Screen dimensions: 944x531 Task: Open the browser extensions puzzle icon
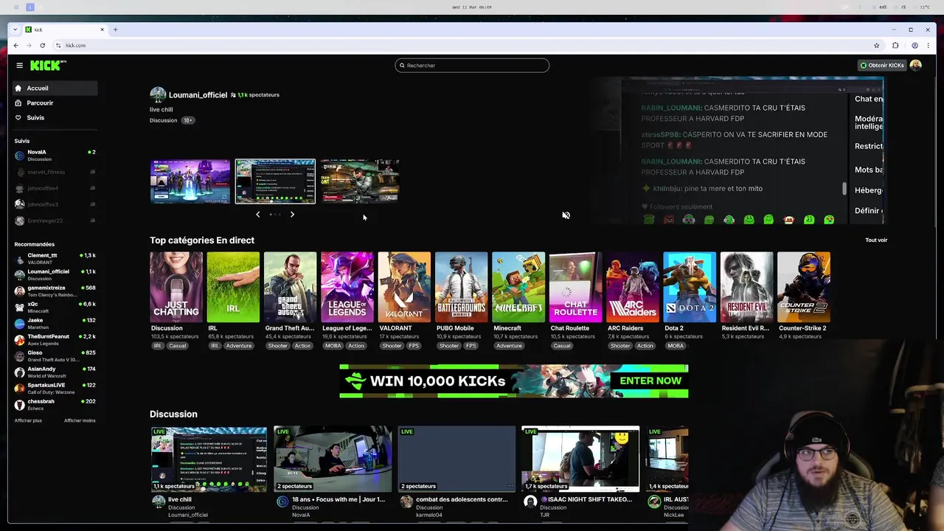(x=895, y=45)
